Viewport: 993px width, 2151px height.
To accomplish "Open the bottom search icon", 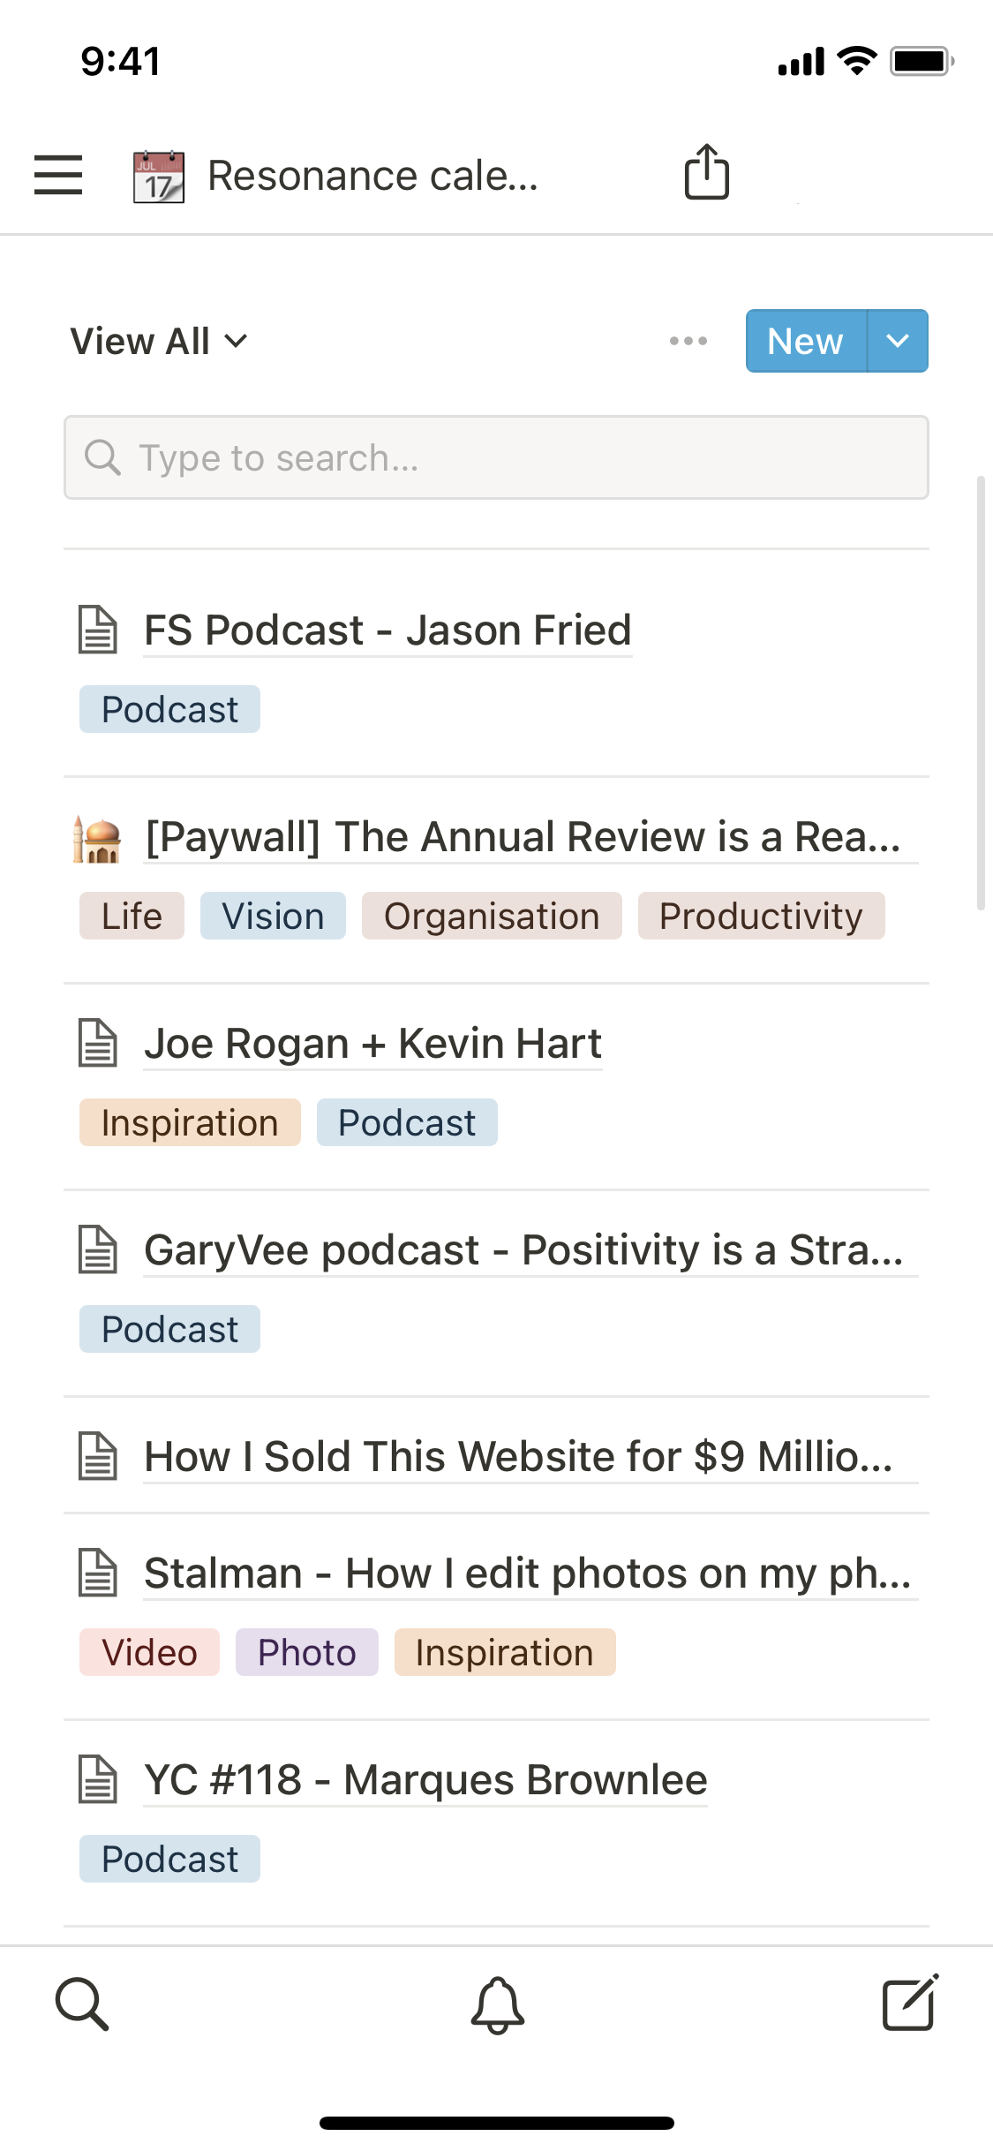I will (x=82, y=2004).
